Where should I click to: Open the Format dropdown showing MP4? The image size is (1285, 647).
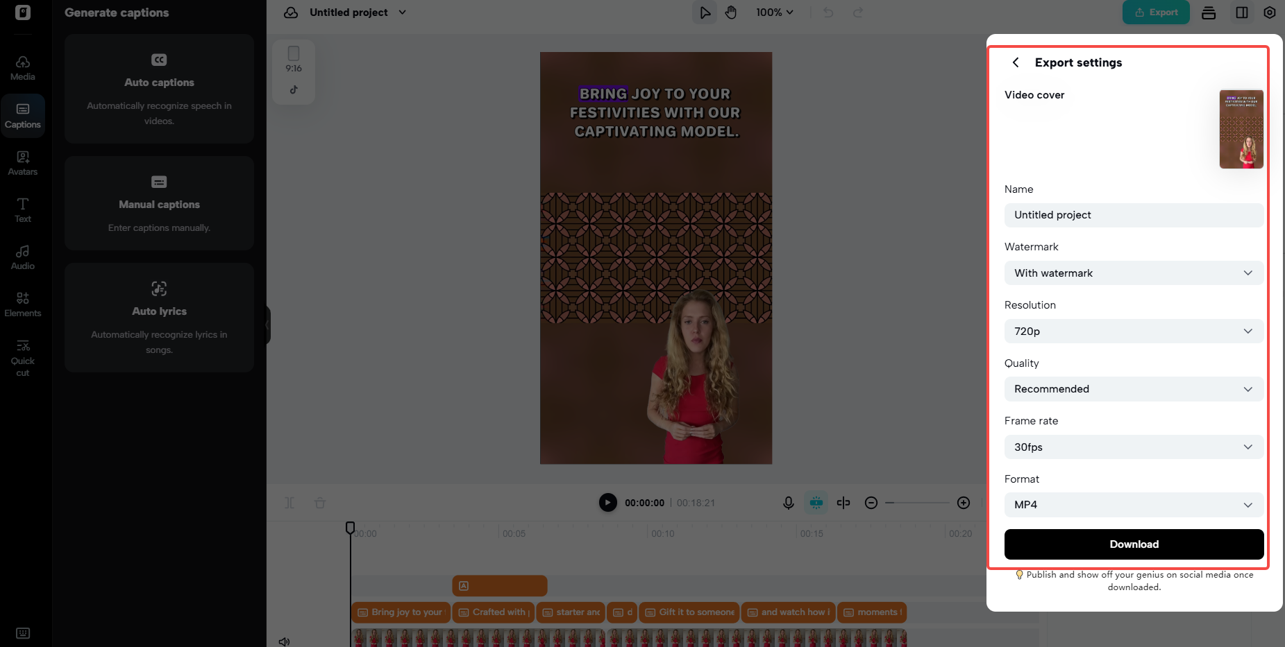tap(1133, 504)
